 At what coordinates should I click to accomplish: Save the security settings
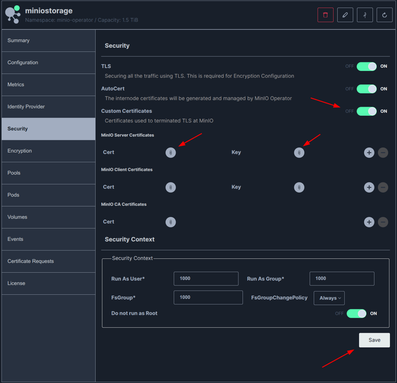point(374,340)
